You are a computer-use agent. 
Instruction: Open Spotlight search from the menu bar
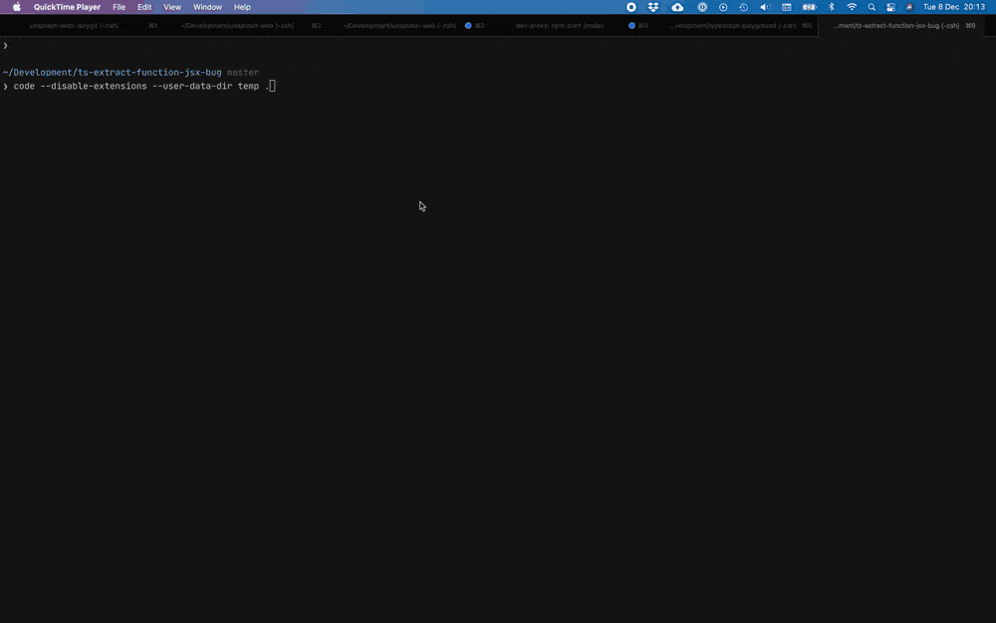pyautogui.click(x=871, y=7)
